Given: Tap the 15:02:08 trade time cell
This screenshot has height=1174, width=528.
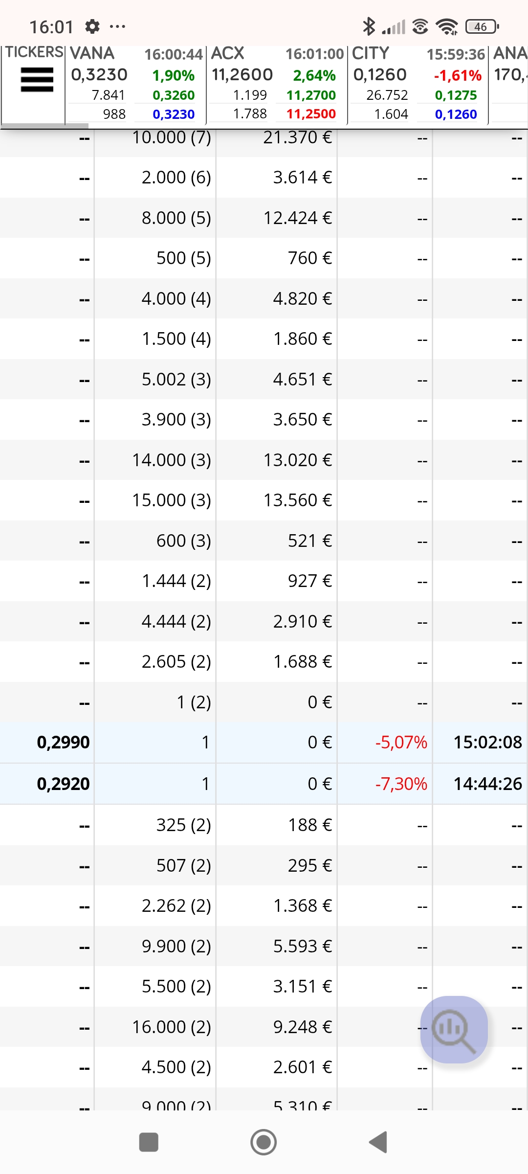Looking at the screenshot, I should pos(488,743).
